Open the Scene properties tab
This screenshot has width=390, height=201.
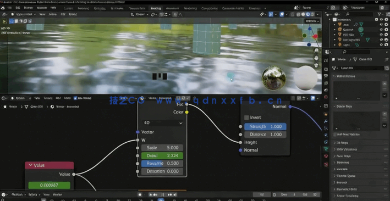pos(326,90)
